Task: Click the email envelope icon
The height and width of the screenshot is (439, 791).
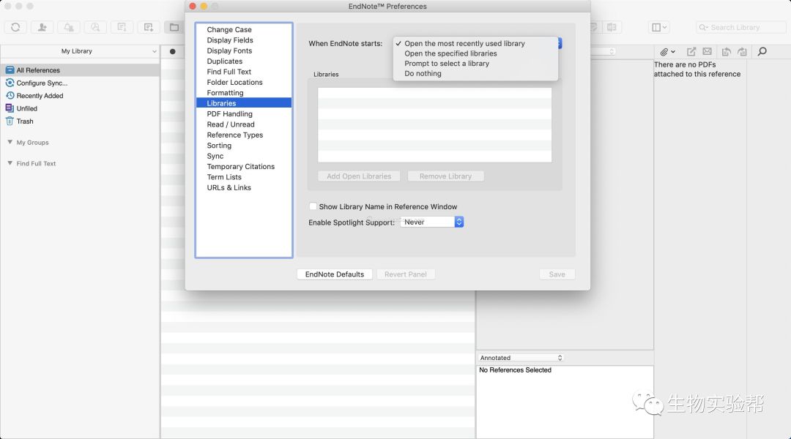Action: (708, 51)
